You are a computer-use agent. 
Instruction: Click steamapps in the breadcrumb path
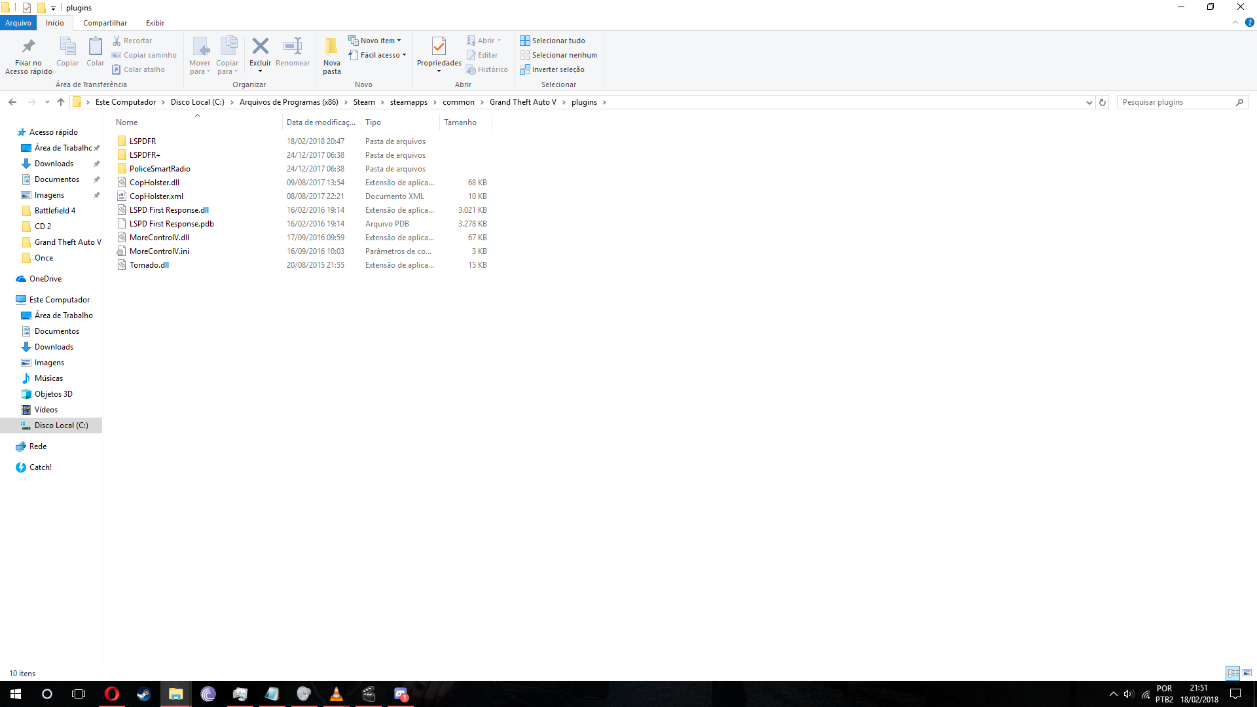(409, 102)
